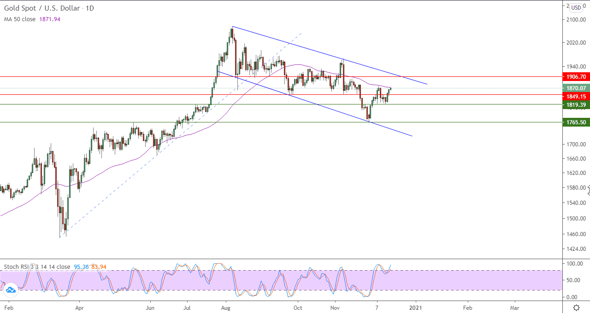Click the Aug date label
Screen dimensions: 590x313
coord(225,307)
